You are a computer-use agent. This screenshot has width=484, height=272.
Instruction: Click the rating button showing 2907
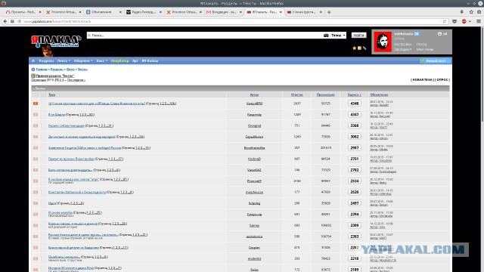[355, 148]
